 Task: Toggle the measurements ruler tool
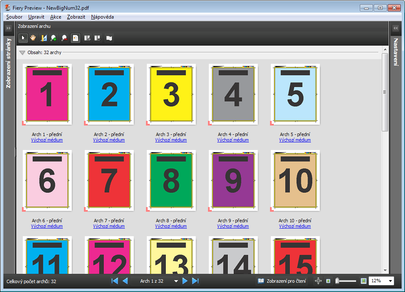43,38
